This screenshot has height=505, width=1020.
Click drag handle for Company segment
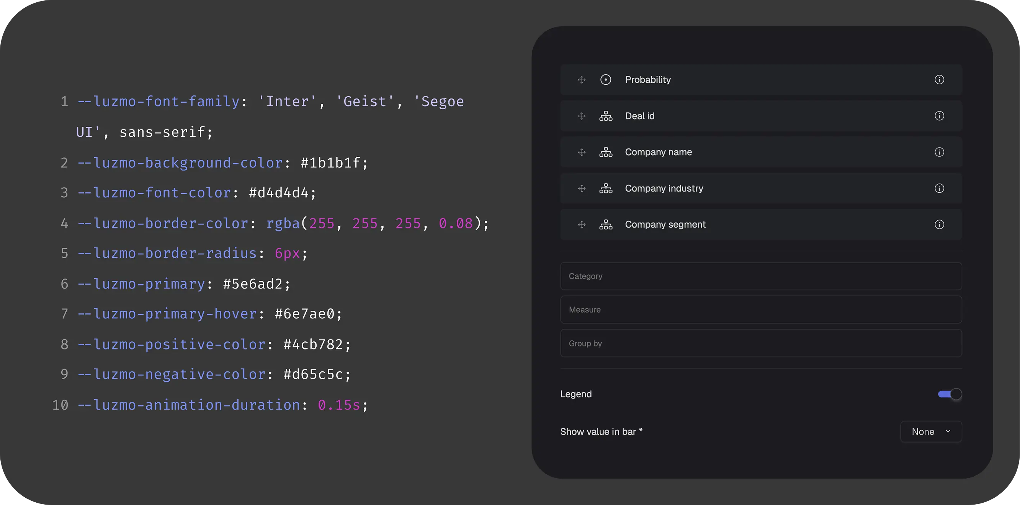click(582, 225)
